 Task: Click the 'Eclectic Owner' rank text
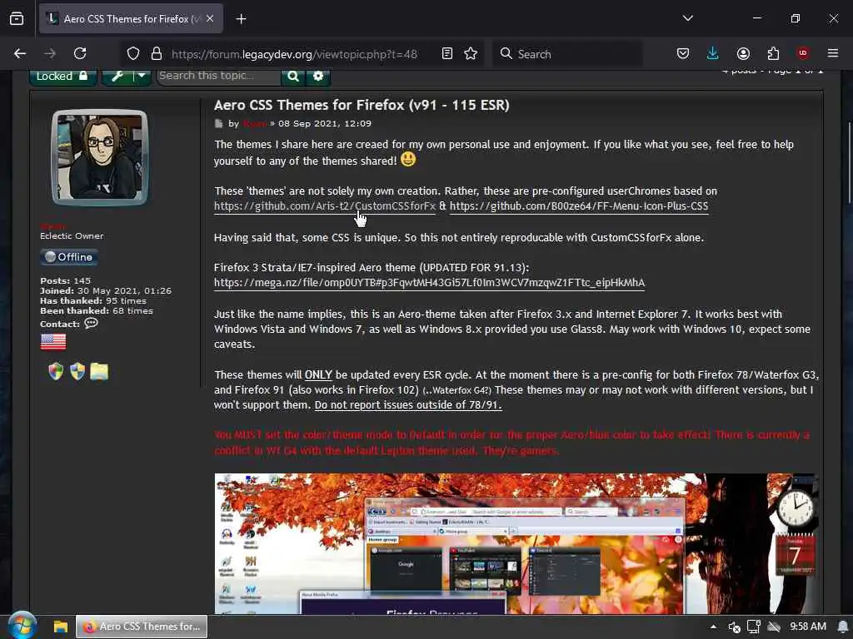pyautogui.click(x=72, y=235)
